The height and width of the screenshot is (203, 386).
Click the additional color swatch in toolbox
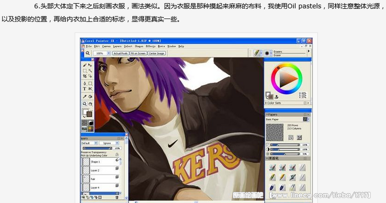89,114
